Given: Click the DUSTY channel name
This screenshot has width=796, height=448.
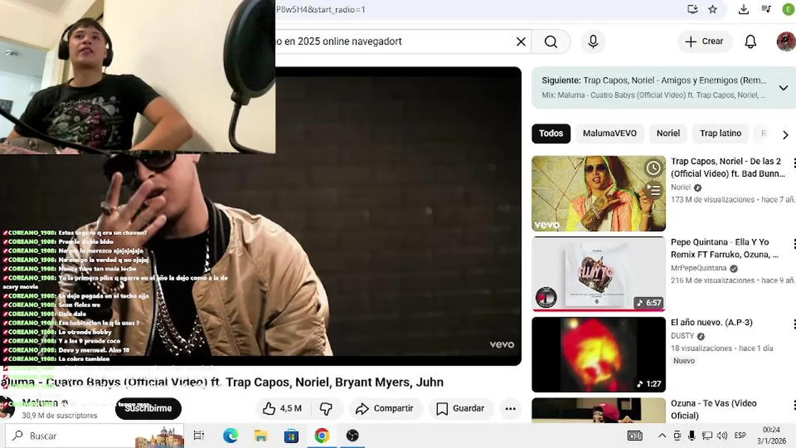Looking at the screenshot, I should (x=682, y=336).
